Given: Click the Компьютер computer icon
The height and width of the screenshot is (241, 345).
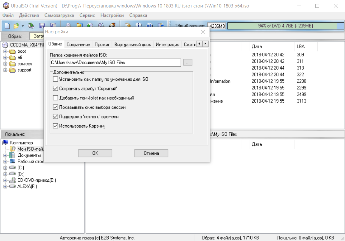Looking at the screenshot, I should point(5,143).
